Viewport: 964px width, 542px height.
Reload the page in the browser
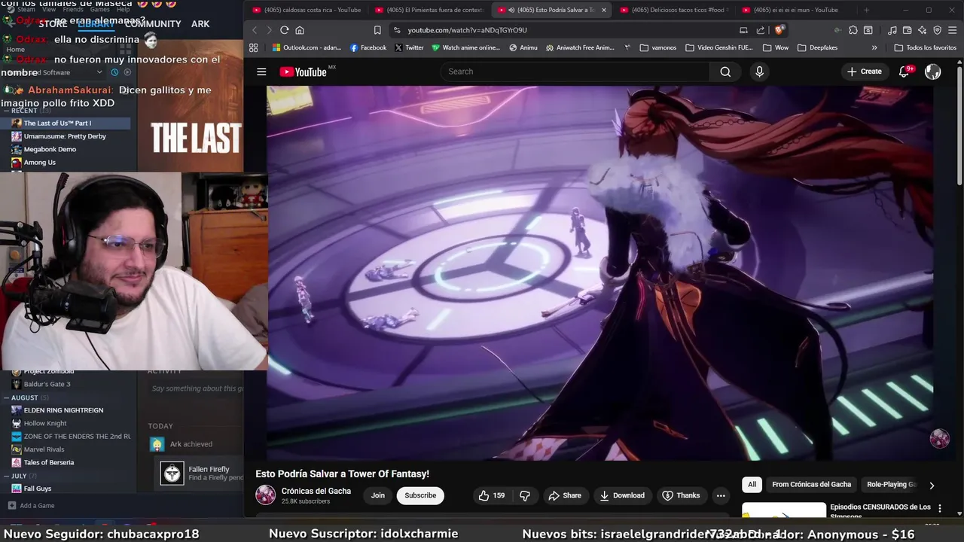pyautogui.click(x=284, y=30)
